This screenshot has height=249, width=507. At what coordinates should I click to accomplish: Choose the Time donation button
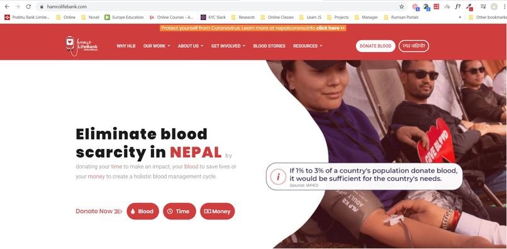point(179,211)
